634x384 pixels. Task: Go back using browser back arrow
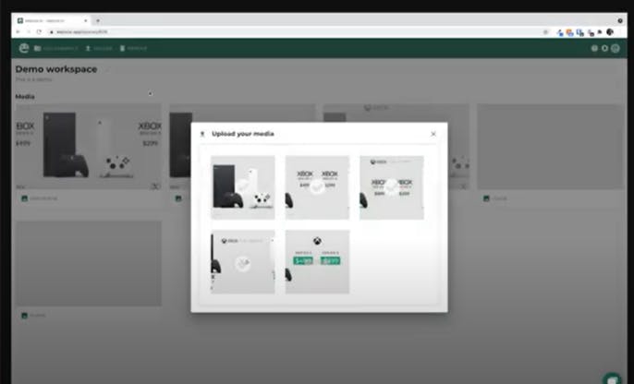(18, 32)
